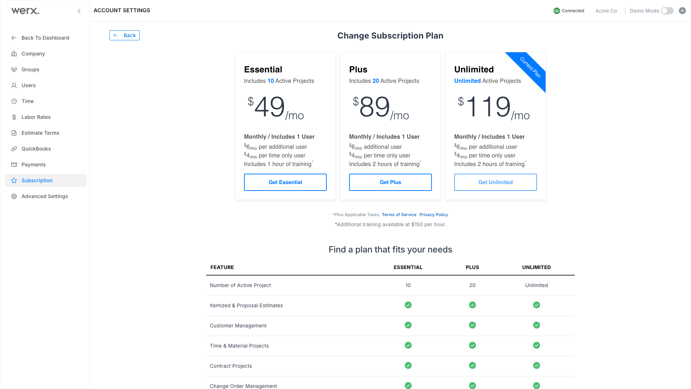Click the Labor Rates dollar icon
This screenshot has width=691, height=389.
pos(14,117)
